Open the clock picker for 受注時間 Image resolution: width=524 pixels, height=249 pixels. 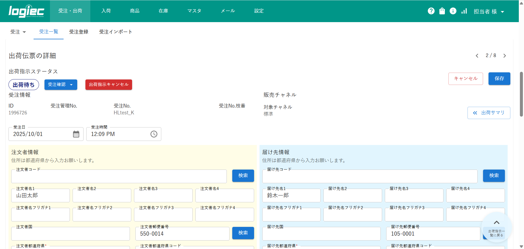pos(154,134)
